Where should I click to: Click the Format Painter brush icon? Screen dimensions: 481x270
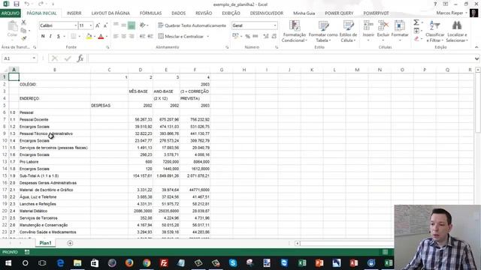(23, 38)
